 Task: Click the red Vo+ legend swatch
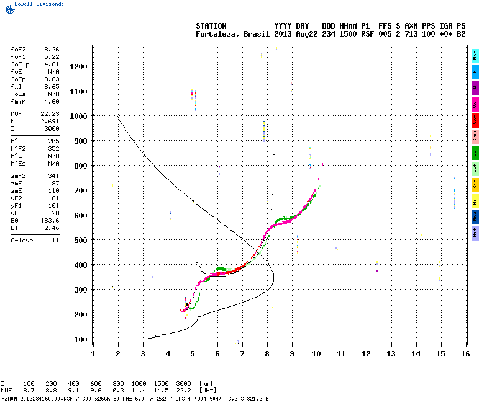point(475,120)
